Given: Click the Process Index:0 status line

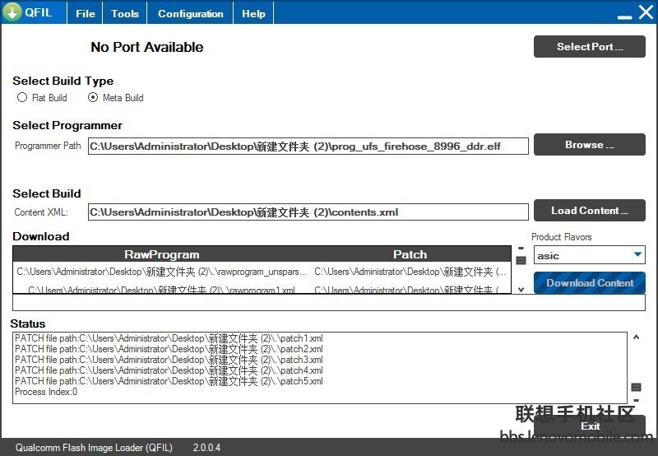Looking at the screenshot, I should (46, 392).
